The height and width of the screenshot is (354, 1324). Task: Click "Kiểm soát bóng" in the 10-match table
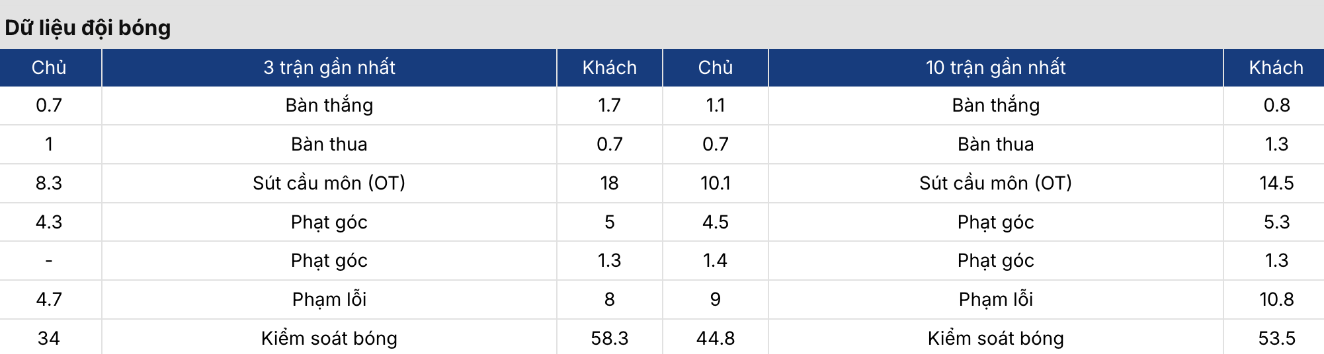tap(995, 338)
